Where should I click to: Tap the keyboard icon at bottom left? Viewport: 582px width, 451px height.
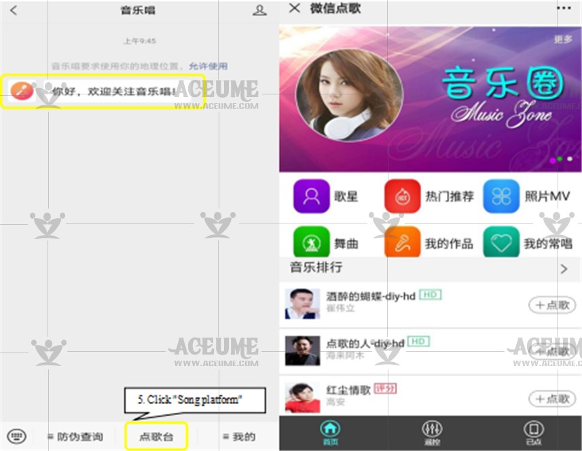pyautogui.click(x=16, y=436)
